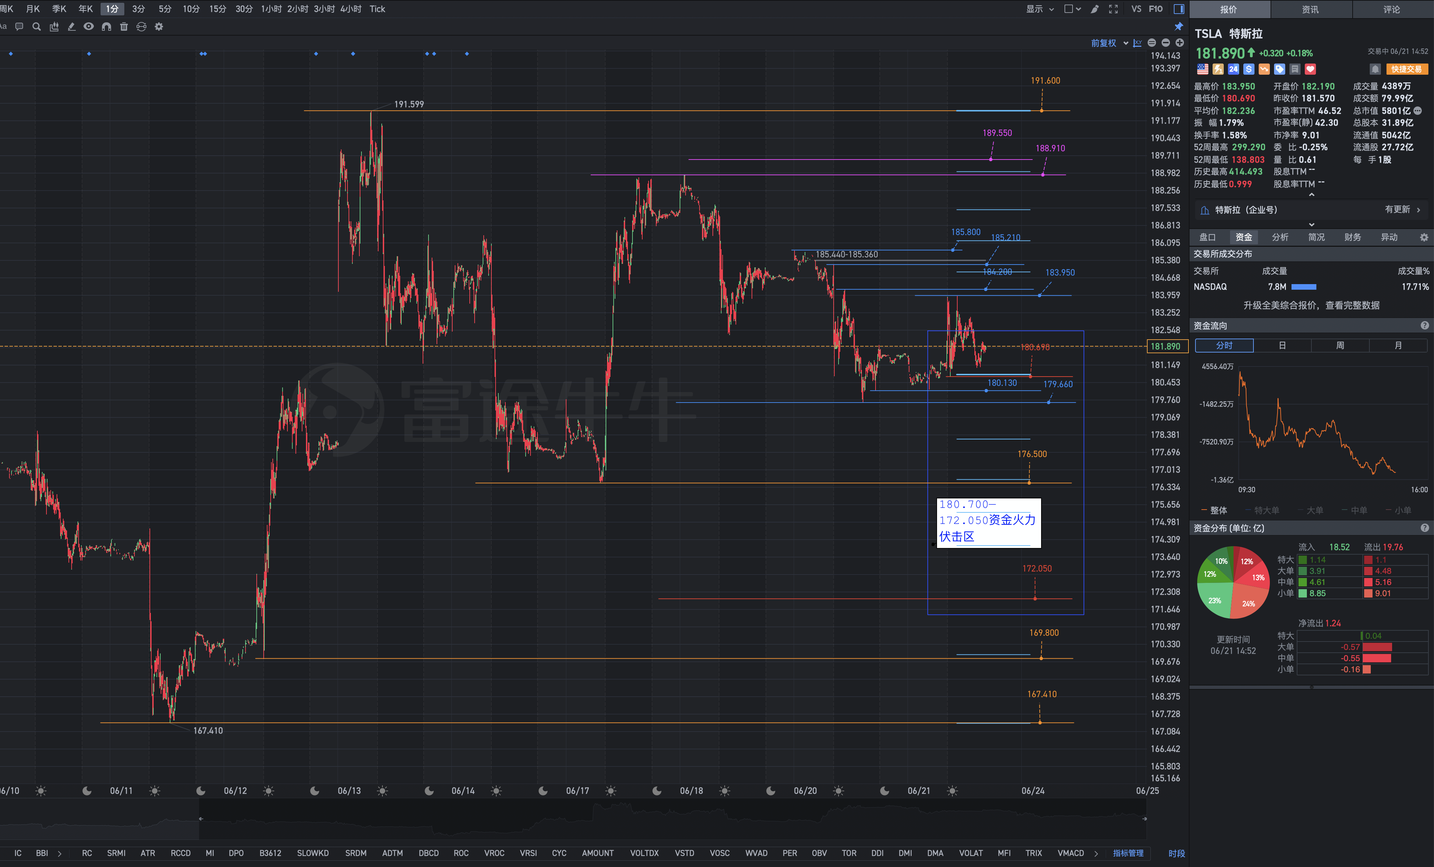
Task: Click the orange downward trend icon
Action: point(1264,69)
